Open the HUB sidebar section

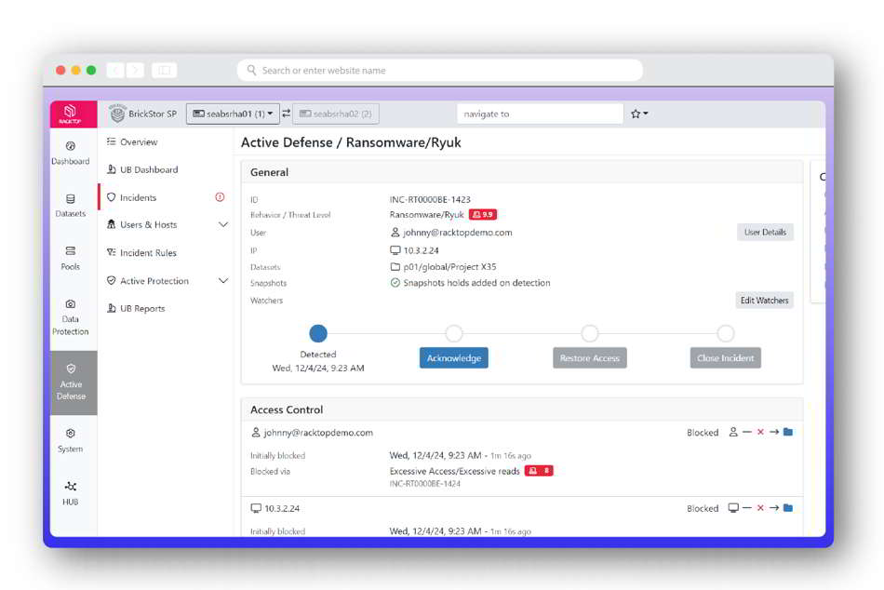click(71, 493)
